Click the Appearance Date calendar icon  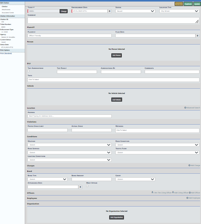pyautogui.click(x=80, y=187)
